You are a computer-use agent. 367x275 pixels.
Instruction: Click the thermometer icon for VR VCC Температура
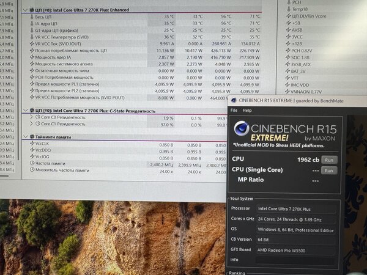[x=32, y=37]
